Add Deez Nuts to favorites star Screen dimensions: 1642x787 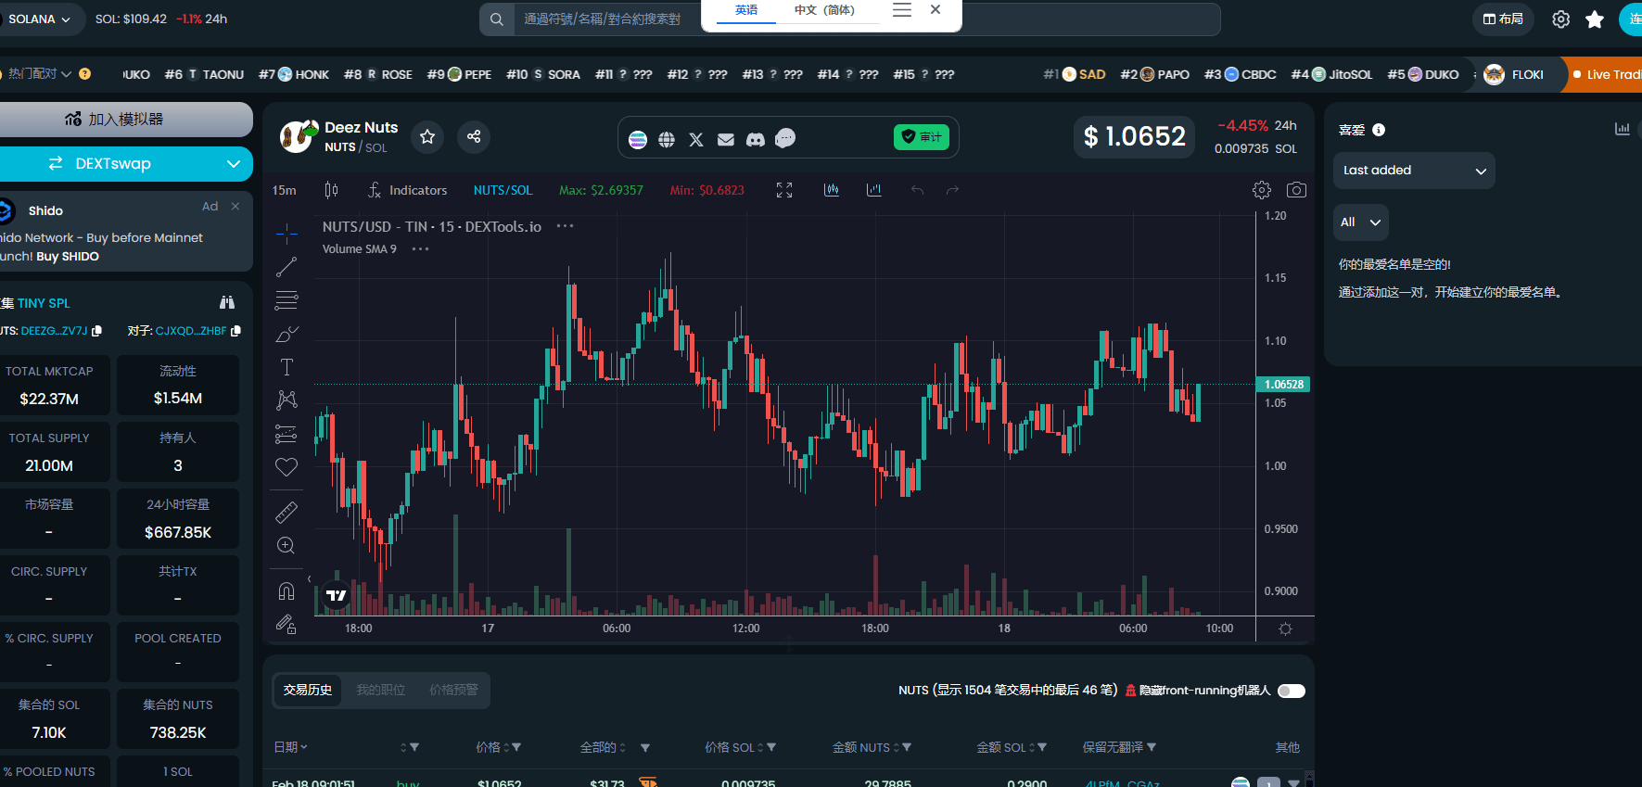point(427,137)
